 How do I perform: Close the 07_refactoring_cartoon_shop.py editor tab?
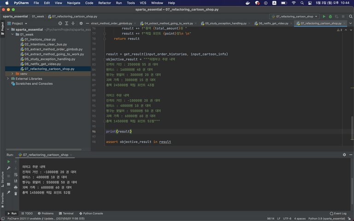[x=344, y=23]
